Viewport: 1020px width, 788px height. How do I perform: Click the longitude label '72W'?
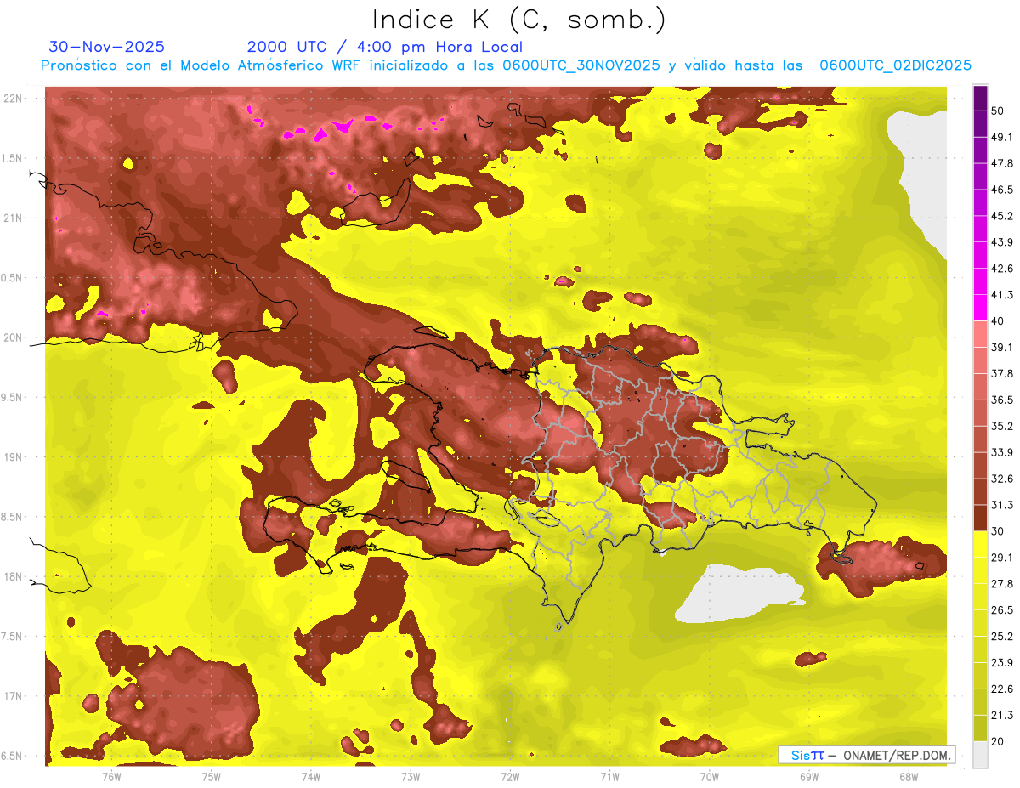click(510, 776)
